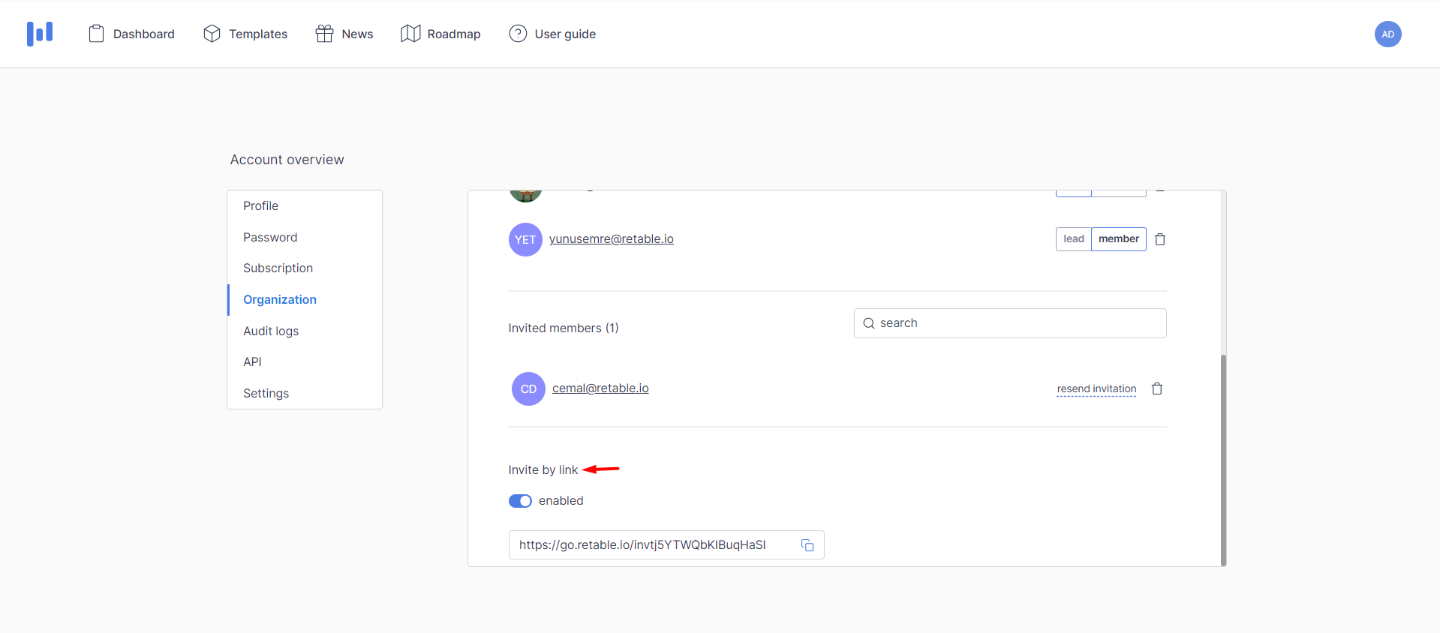The width and height of the screenshot is (1440, 633).
Task: Set yunusemre role to lead
Action: coord(1073,239)
